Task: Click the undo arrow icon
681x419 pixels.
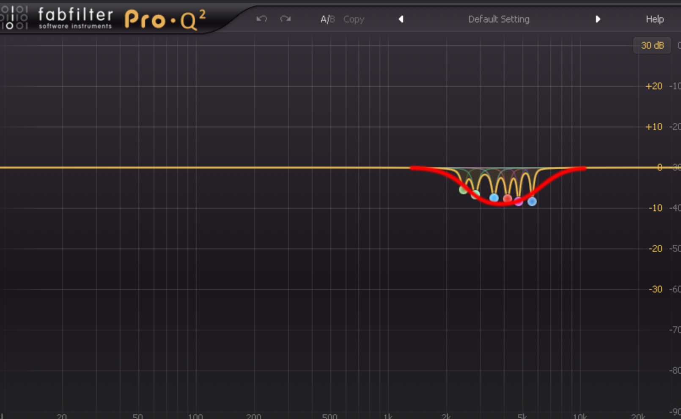Action: tap(261, 19)
